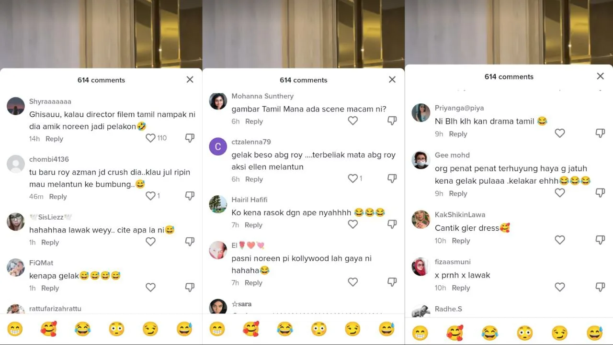Close the leftmost comments panel

[190, 79]
